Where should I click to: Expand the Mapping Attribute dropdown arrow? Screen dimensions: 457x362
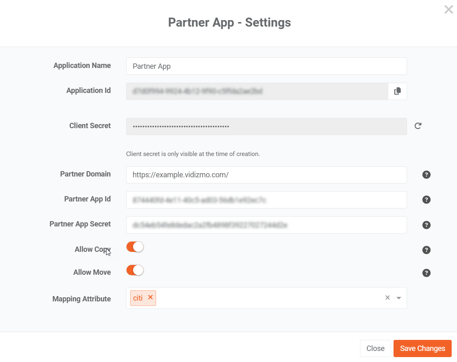[399, 298]
